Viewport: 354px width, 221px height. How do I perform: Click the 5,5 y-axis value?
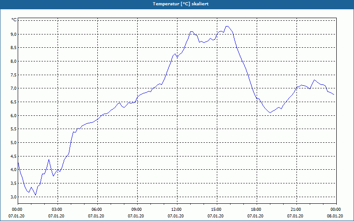[14, 129]
